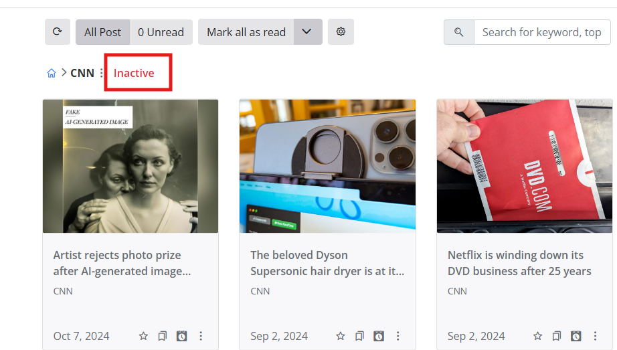Click read-later clock on Netflix article
The image size is (617, 350).
pos(576,336)
